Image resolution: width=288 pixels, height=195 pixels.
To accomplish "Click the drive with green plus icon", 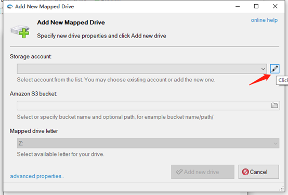I will 20,31.
